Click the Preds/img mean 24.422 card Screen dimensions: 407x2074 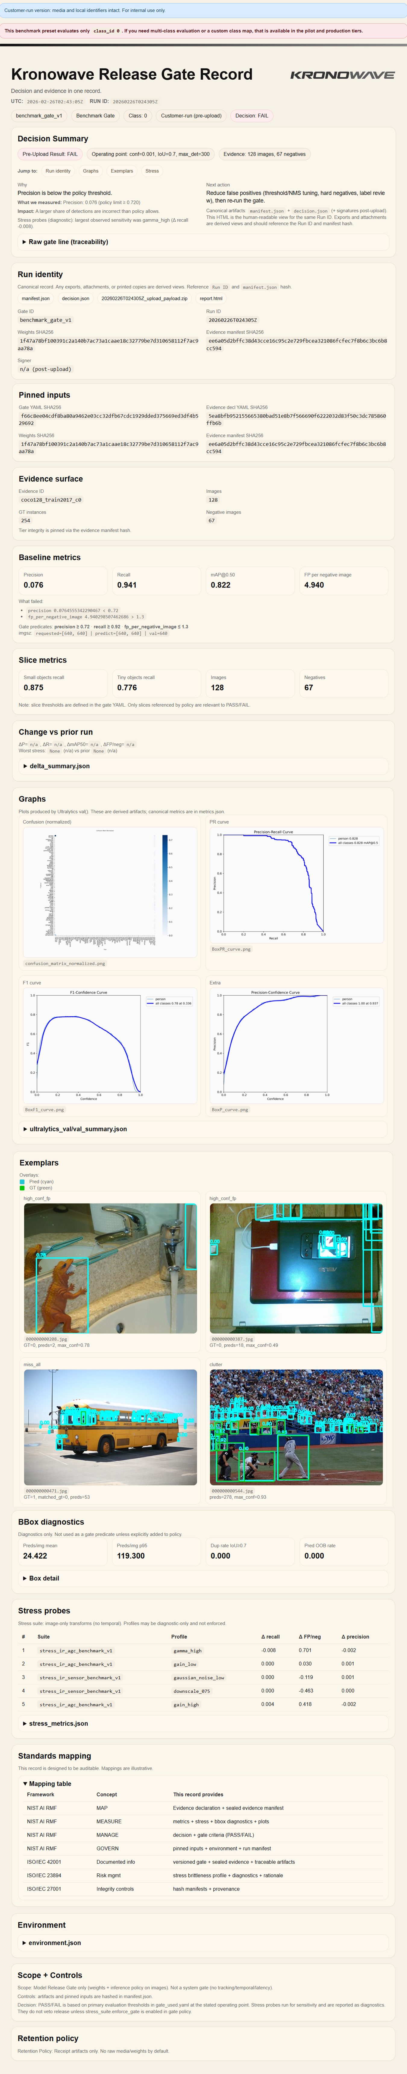pos(63,1551)
